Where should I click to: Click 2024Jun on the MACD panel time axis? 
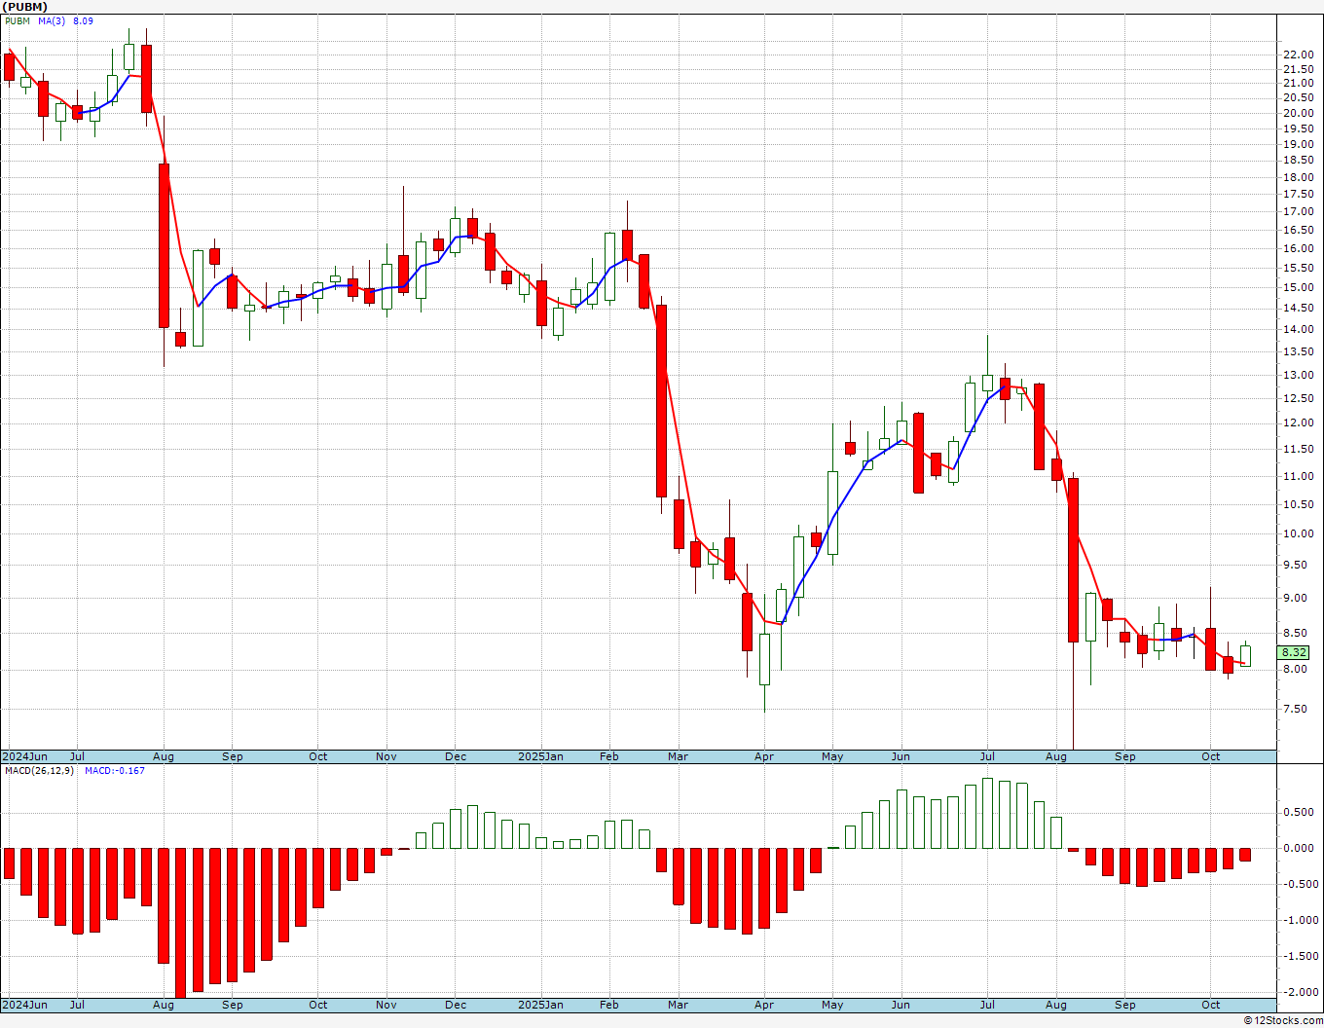tap(24, 1005)
